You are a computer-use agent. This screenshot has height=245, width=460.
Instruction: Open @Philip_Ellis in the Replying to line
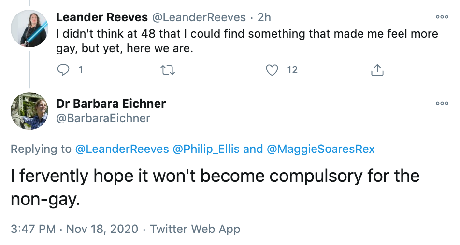click(206, 149)
